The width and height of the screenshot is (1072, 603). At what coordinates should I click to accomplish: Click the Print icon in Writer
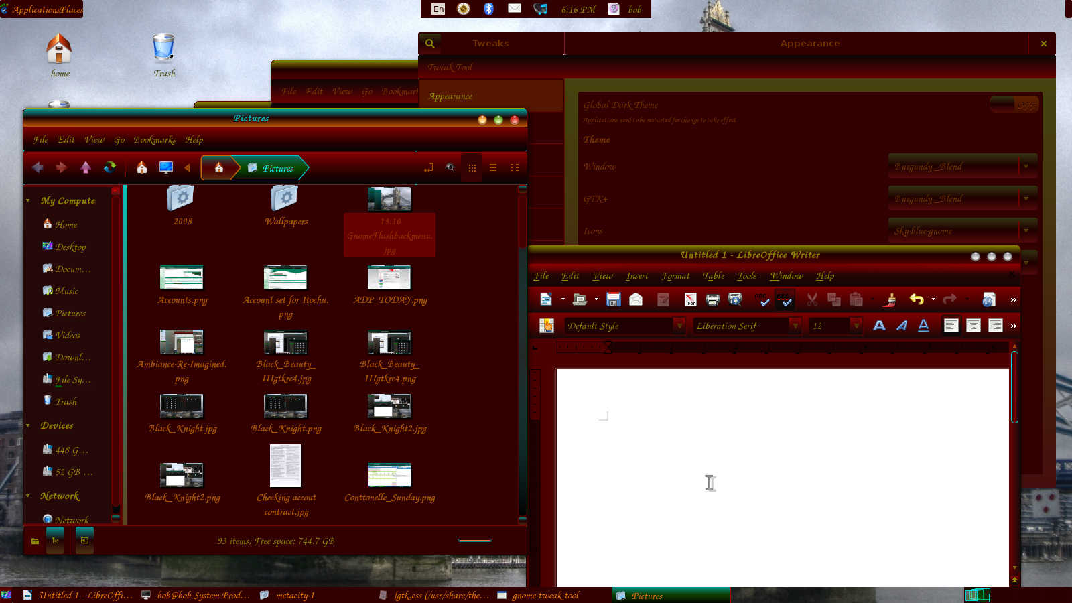click(x=712, y=299)
